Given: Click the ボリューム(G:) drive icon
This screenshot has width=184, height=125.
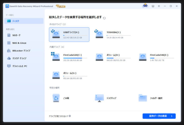Looking at the screenshot, I should pyautogui.click(x=56, y=75).
